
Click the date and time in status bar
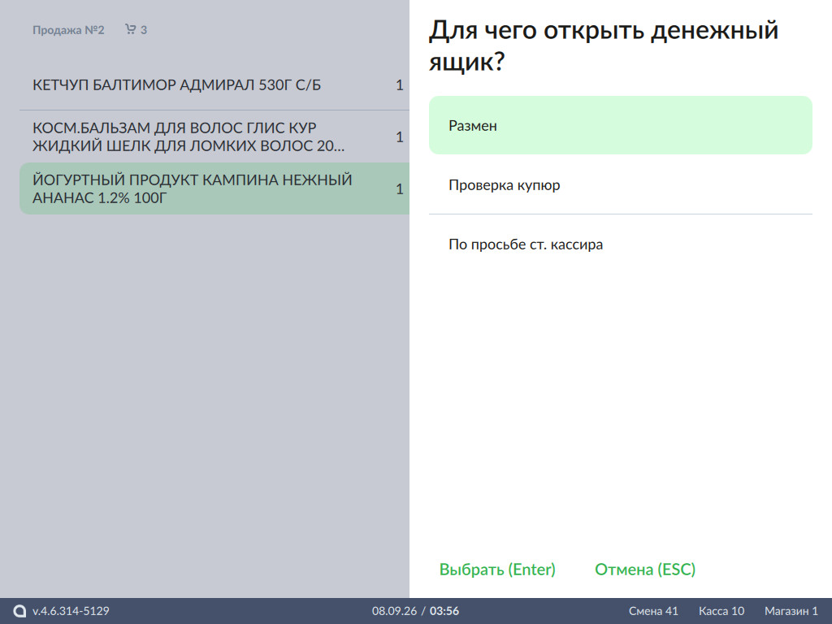pos(415,611)
